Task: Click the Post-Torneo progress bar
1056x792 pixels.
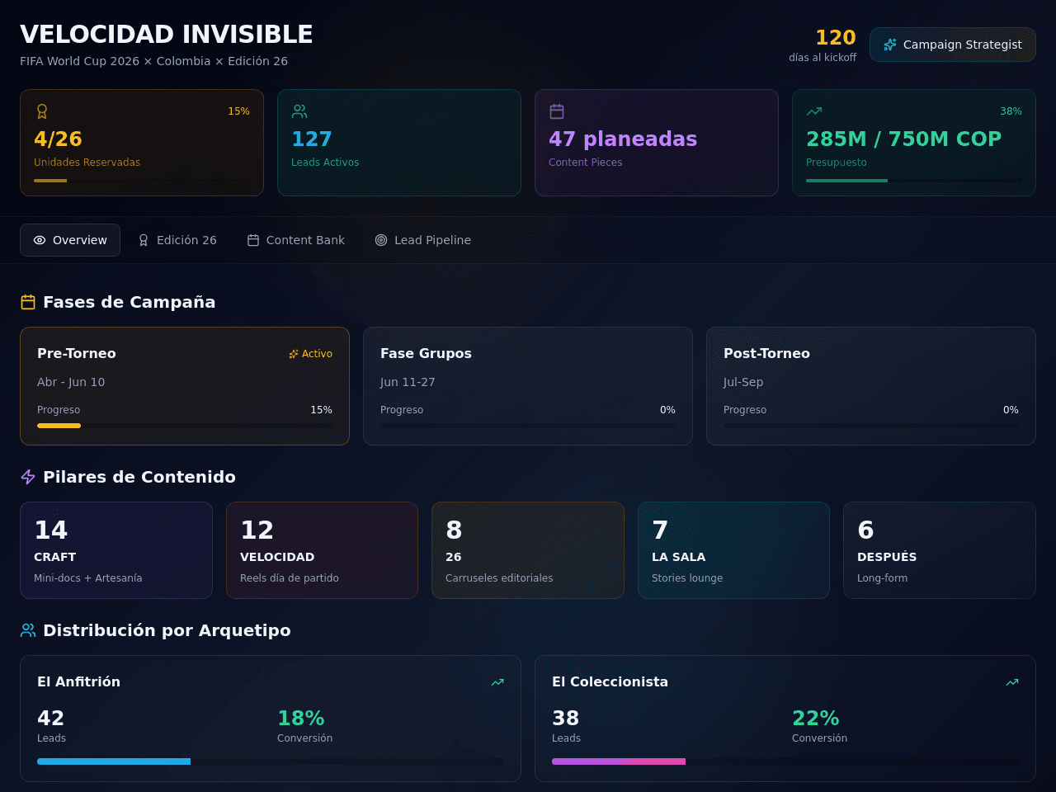Action: point(871,426)
